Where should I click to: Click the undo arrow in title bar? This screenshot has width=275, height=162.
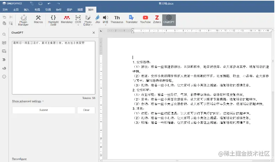point(49,3)
